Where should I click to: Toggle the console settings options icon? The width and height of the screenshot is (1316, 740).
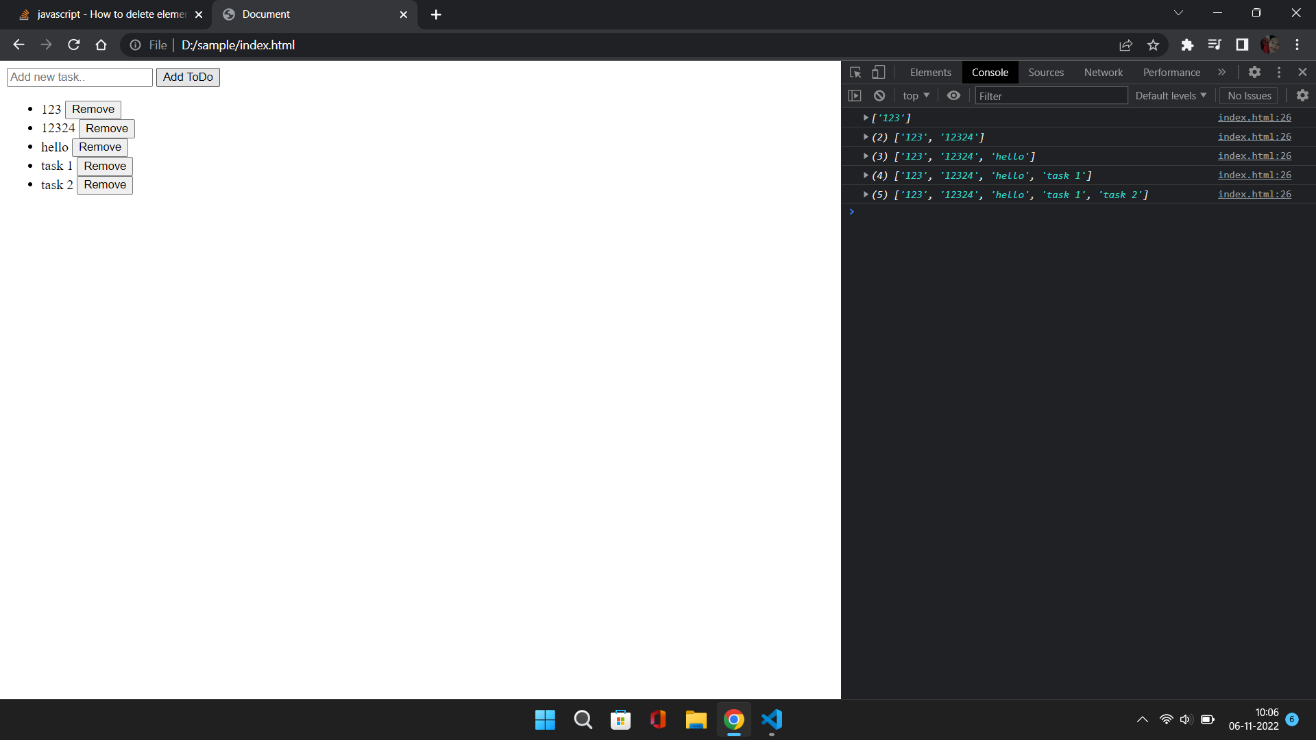pyautogui.click(x=1302, y=96)
